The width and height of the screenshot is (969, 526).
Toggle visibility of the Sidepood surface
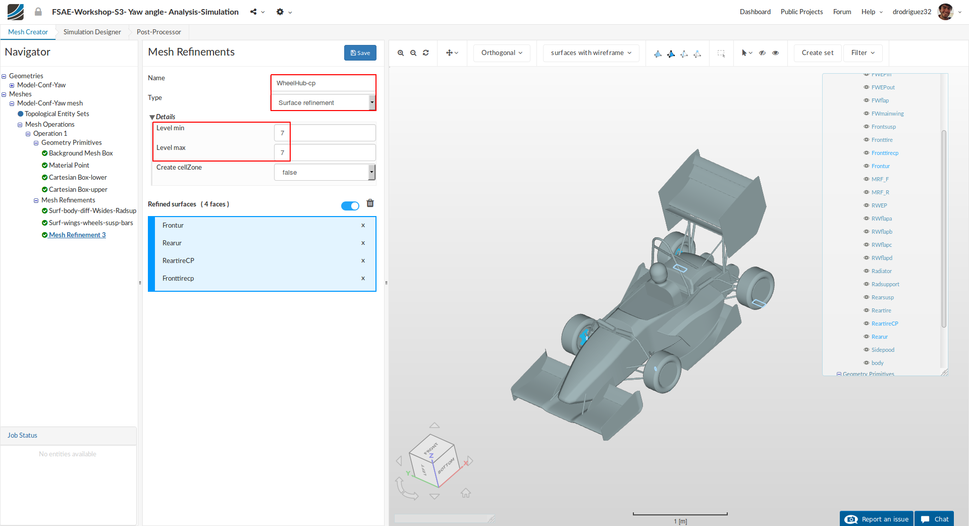click(866, 350)
